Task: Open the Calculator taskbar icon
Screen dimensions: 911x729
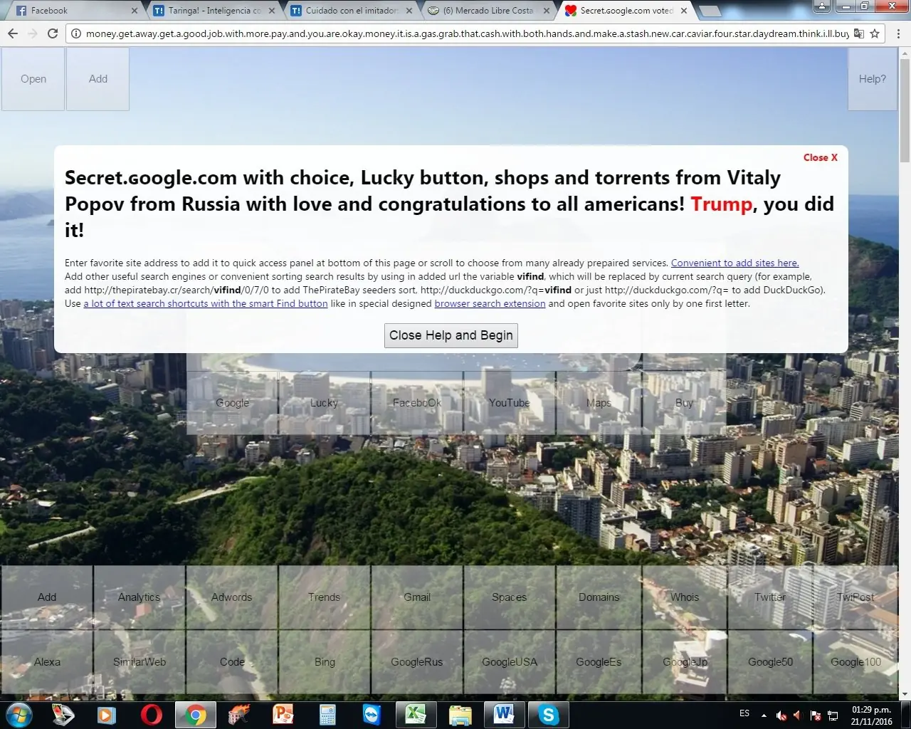Action: tap(327, 714)
